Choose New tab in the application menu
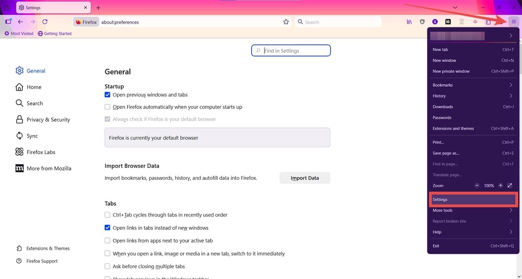The width and height of the screenshot is (522, 279). pyautogui.click(x=473, y=50)
